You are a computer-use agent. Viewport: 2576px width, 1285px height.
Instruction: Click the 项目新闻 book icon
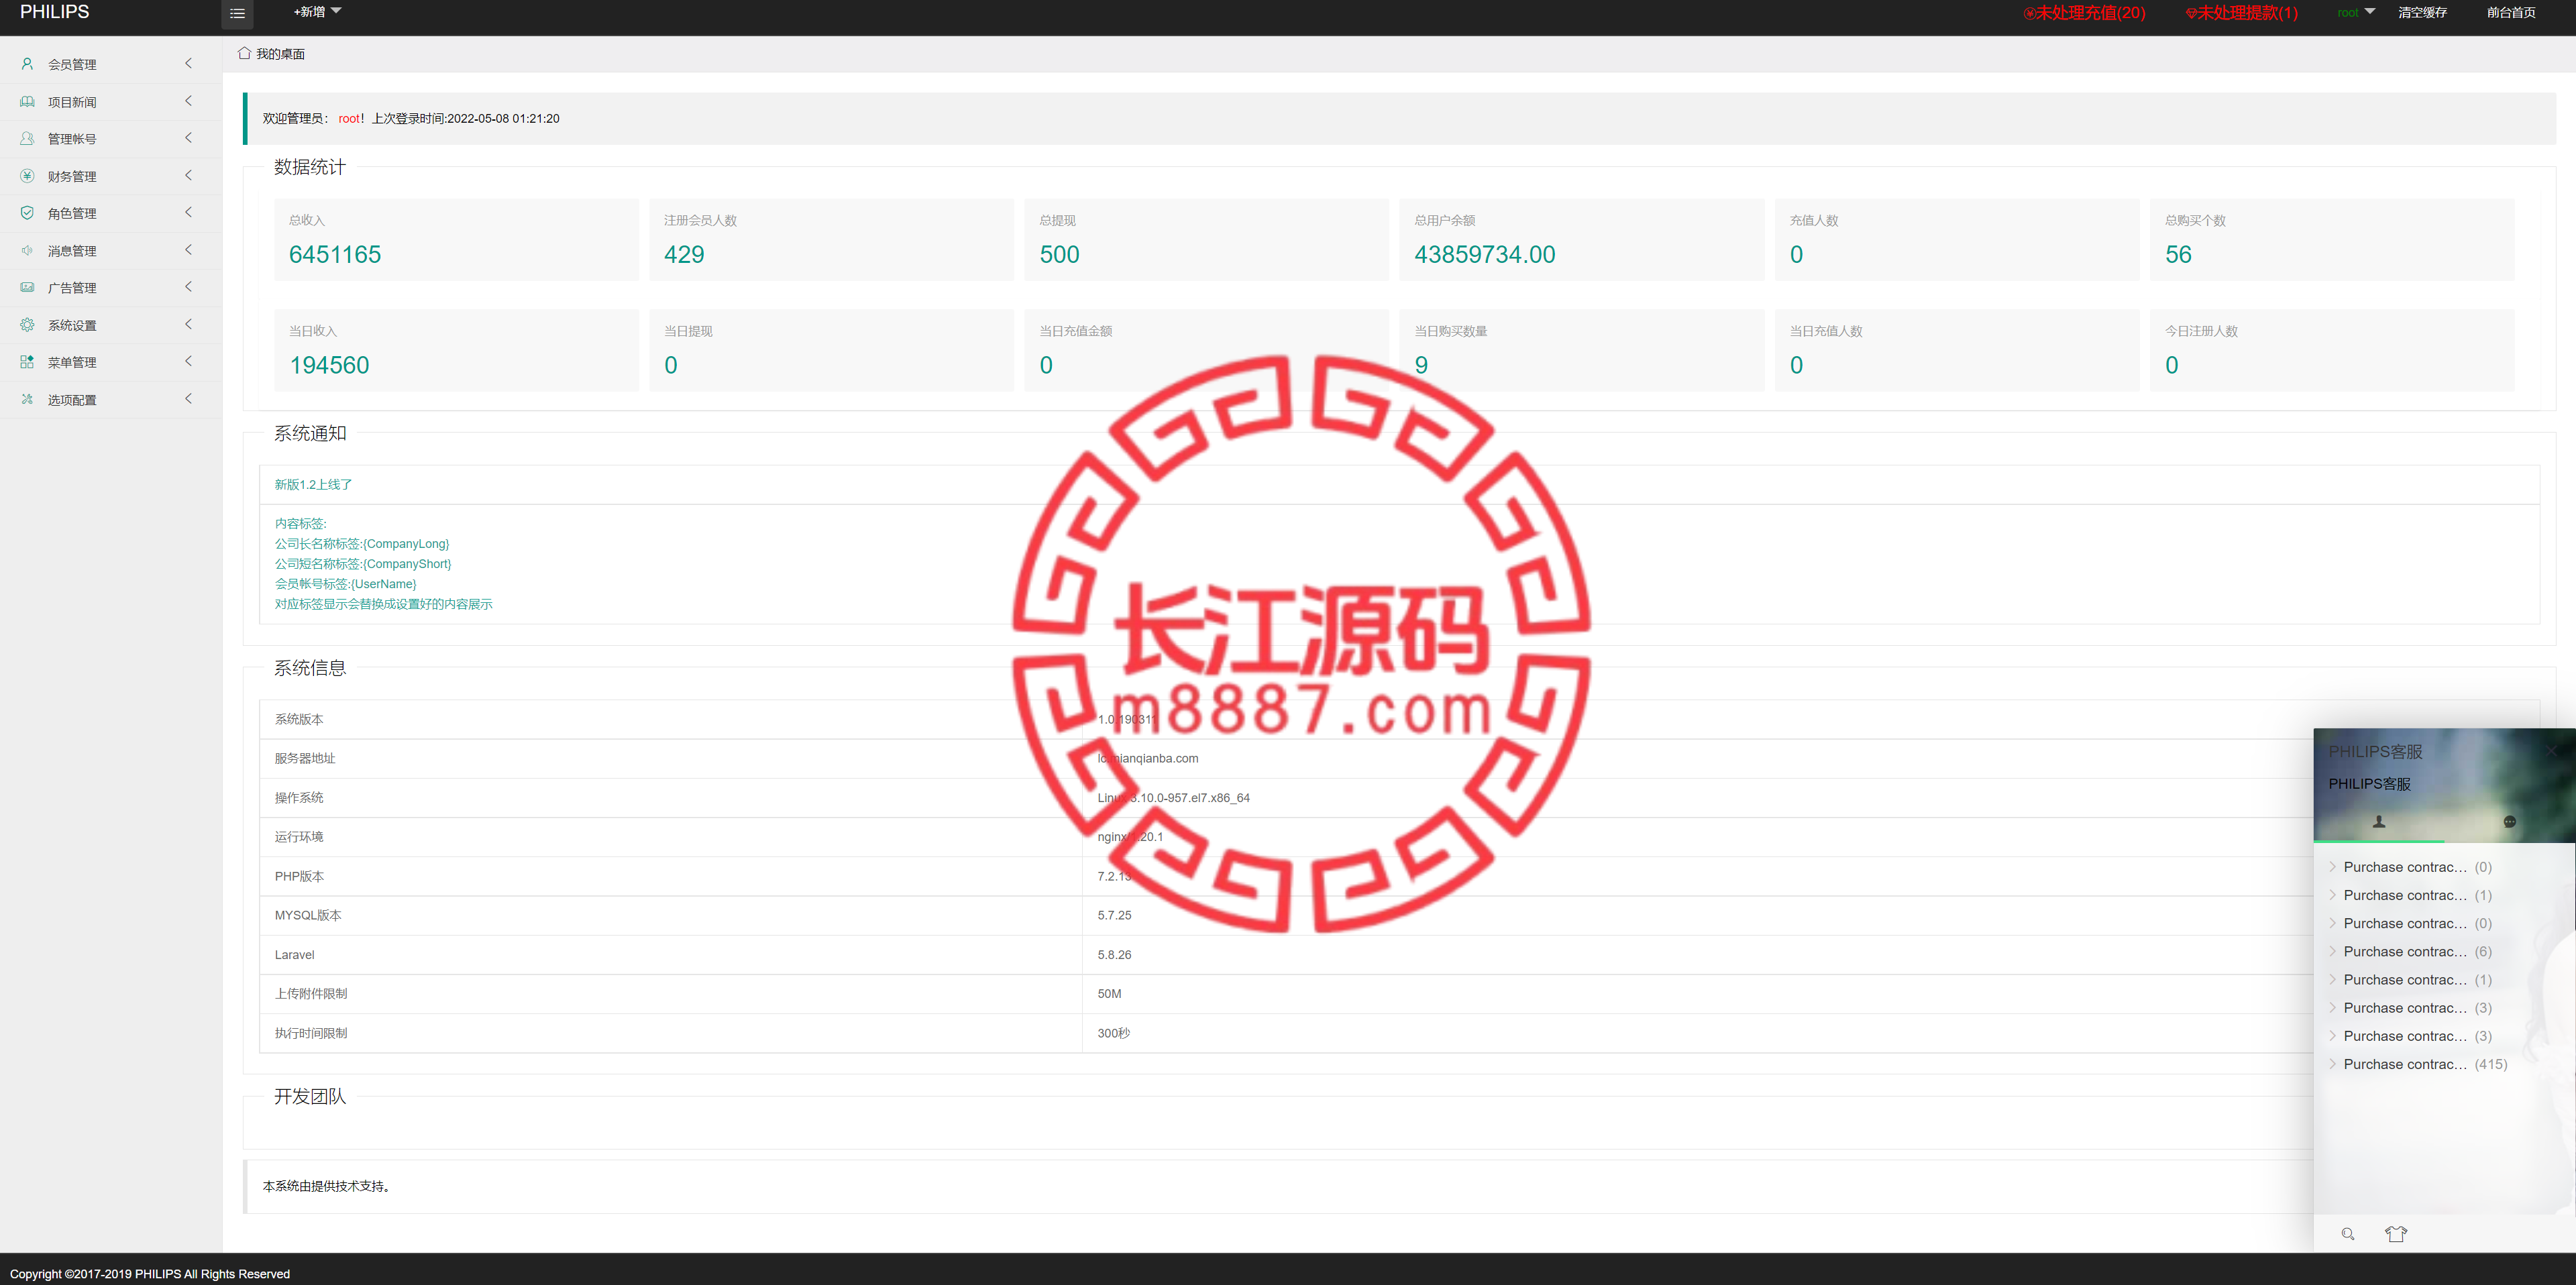point(27,101)
